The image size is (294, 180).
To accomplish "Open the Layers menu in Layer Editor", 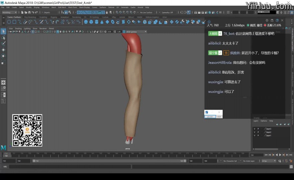I will click(x=256, y=121).
